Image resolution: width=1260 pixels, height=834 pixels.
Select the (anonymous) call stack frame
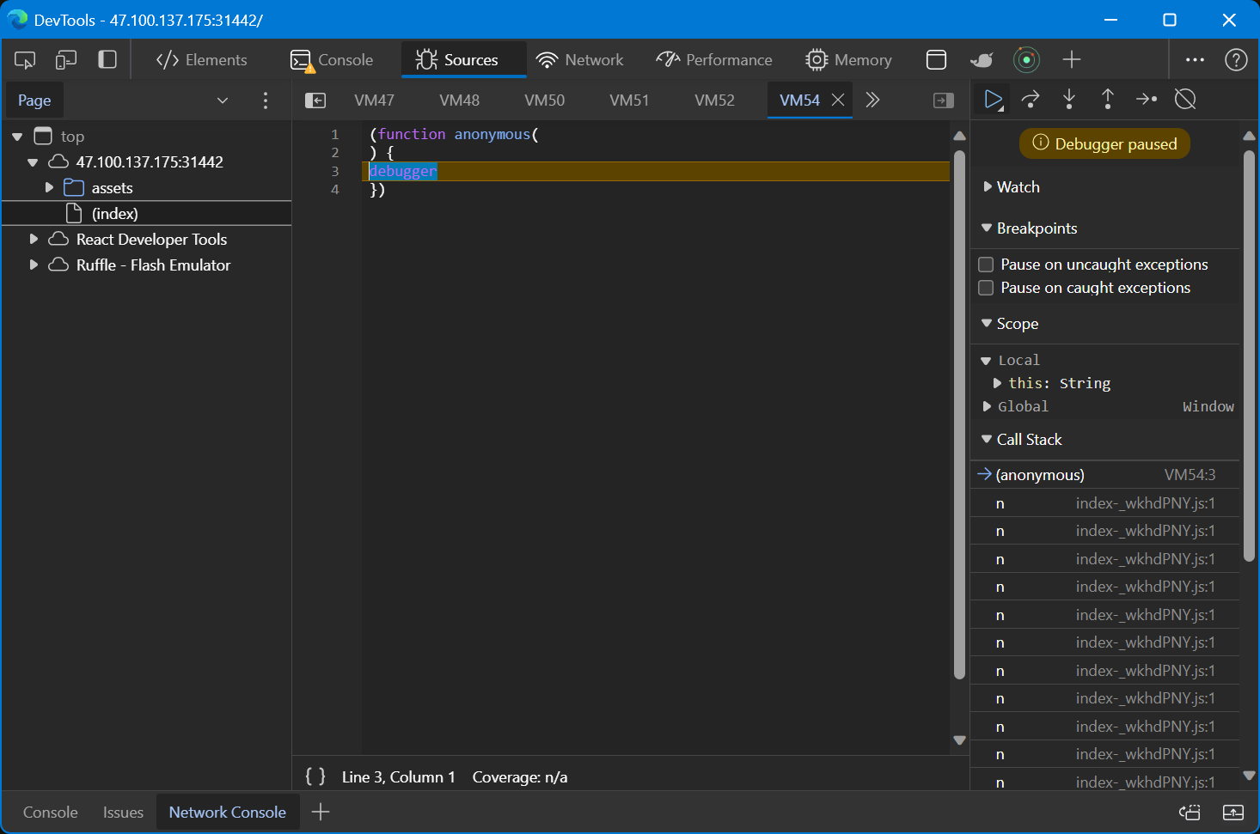1039,475
